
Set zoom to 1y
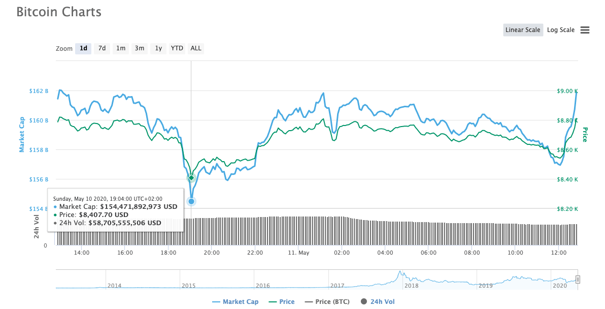point(158,48)
